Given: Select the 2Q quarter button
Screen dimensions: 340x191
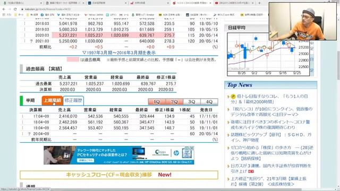Looking at the screenshot, I should pyautogui.click(x=174, y=102).
